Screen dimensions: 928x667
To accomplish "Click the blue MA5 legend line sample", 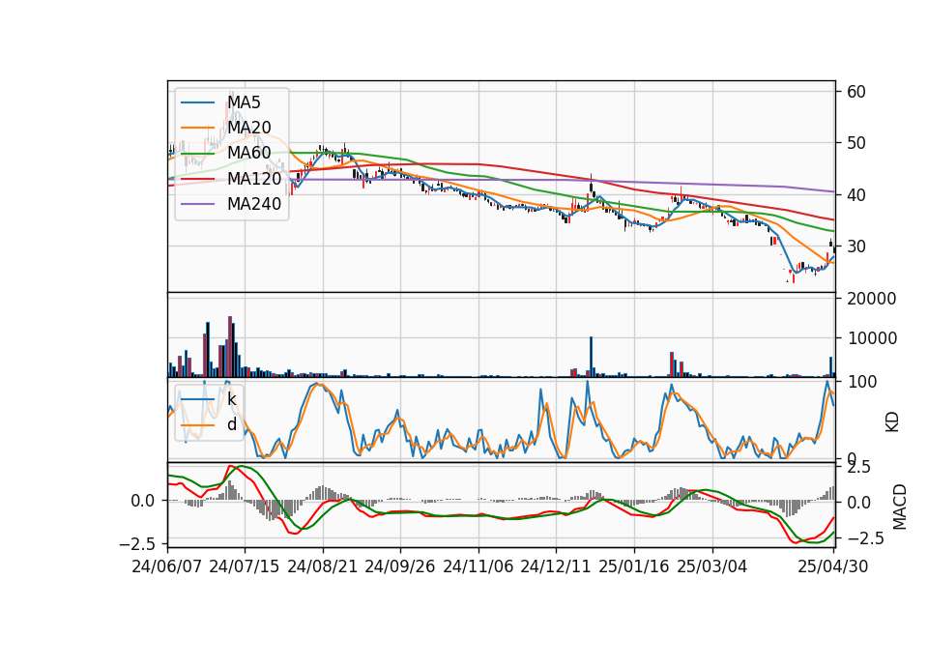I will pos(197,102).
